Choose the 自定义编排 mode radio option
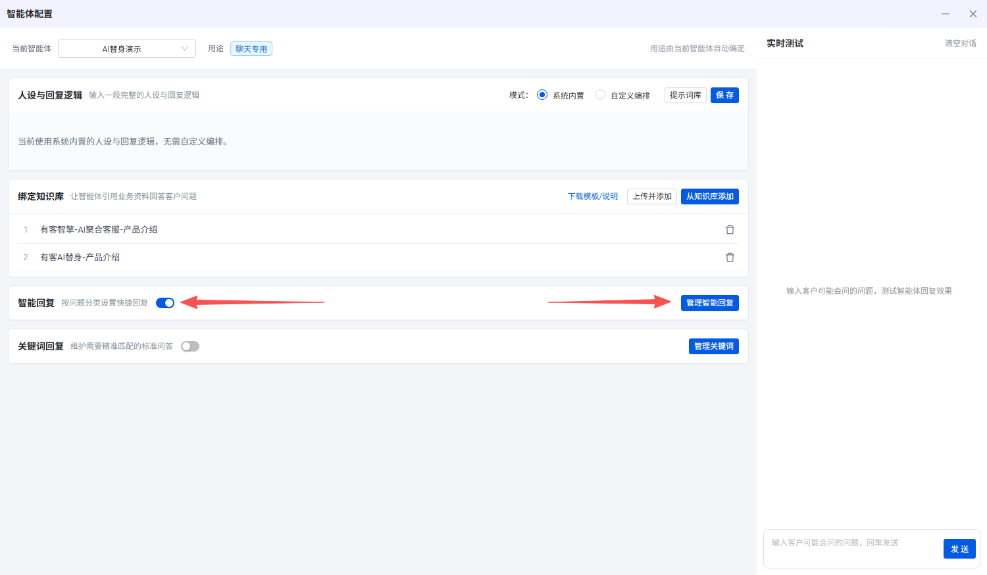The height and width of the screenshot is (575, 987). [600, 95]
